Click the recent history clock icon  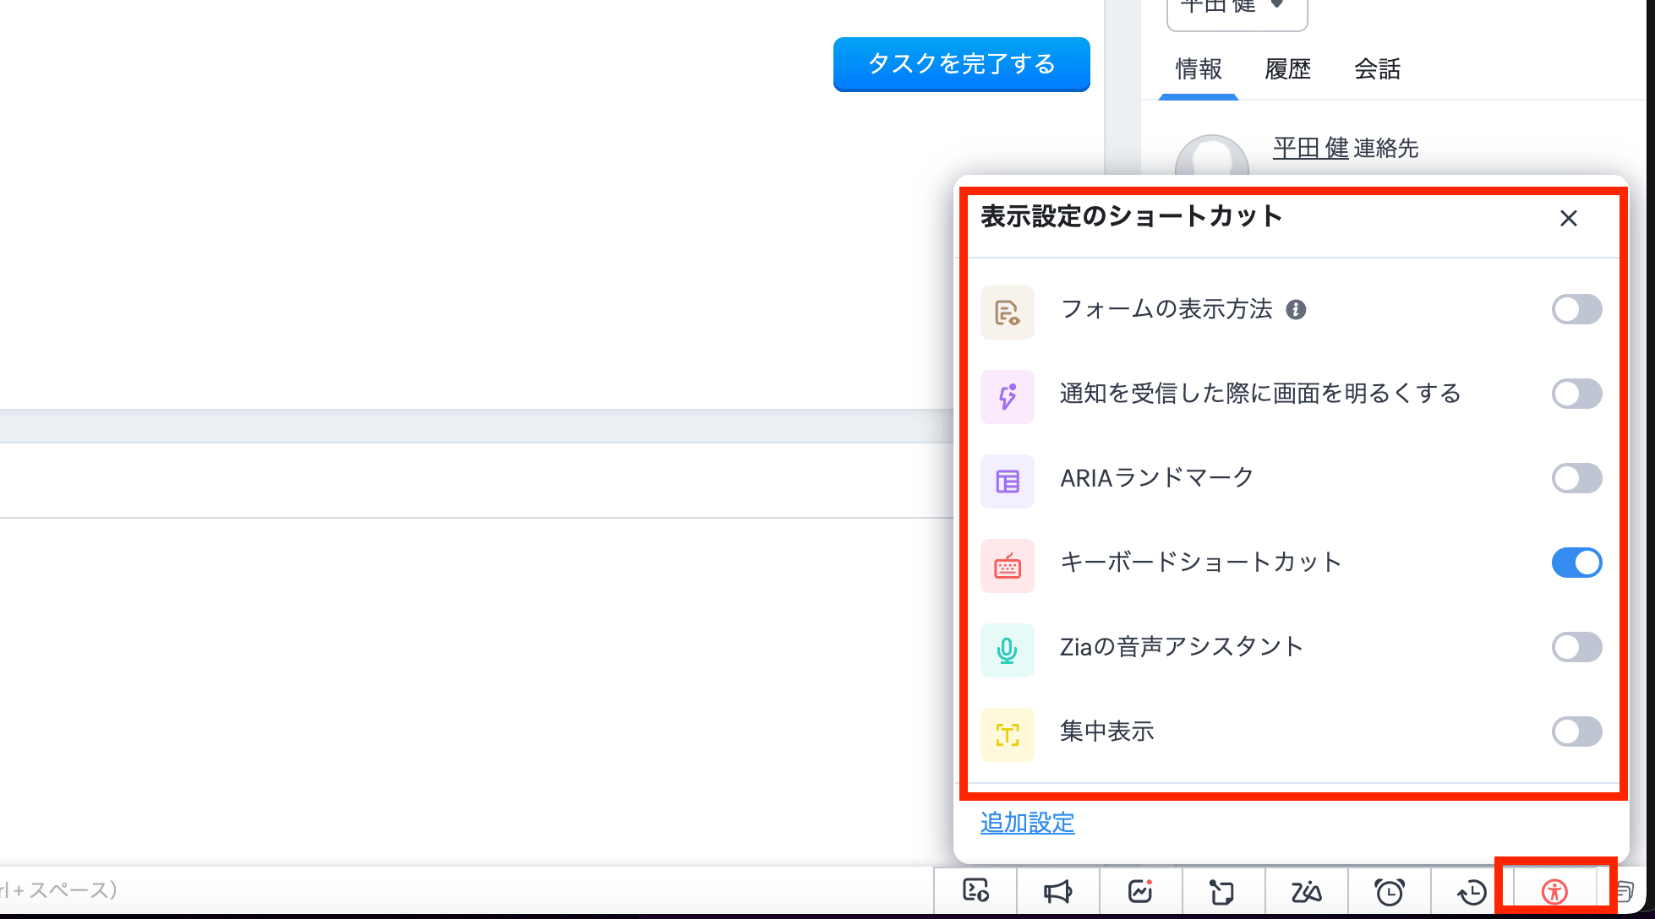tap(1472, 891)
